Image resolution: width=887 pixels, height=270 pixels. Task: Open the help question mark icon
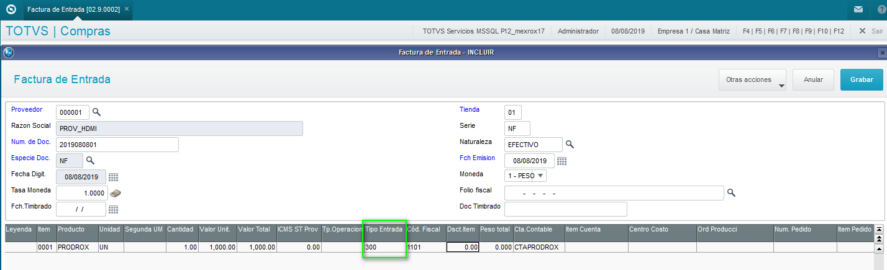click(x=881, y=9)
